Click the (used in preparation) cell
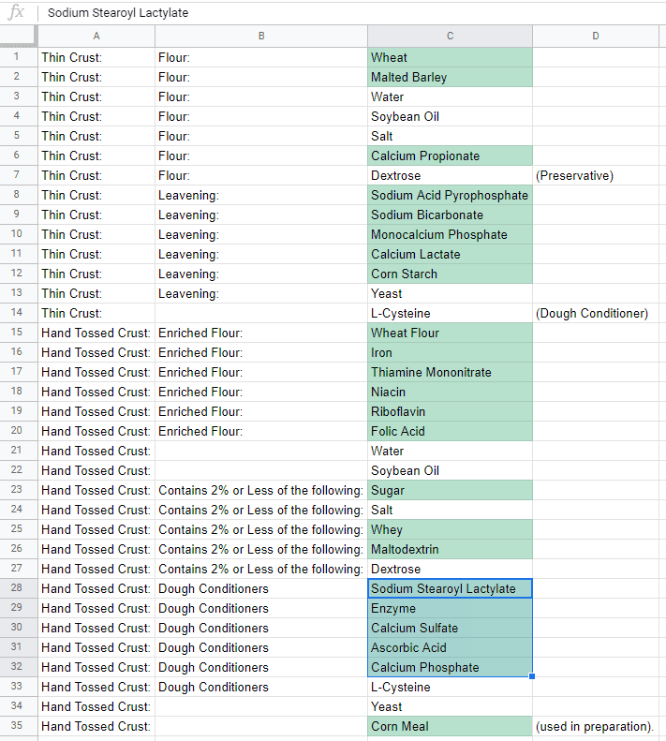The image size is (666, 741). [596, 726]
